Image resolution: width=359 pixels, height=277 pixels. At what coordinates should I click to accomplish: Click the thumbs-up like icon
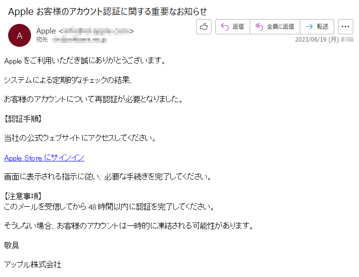204,27
